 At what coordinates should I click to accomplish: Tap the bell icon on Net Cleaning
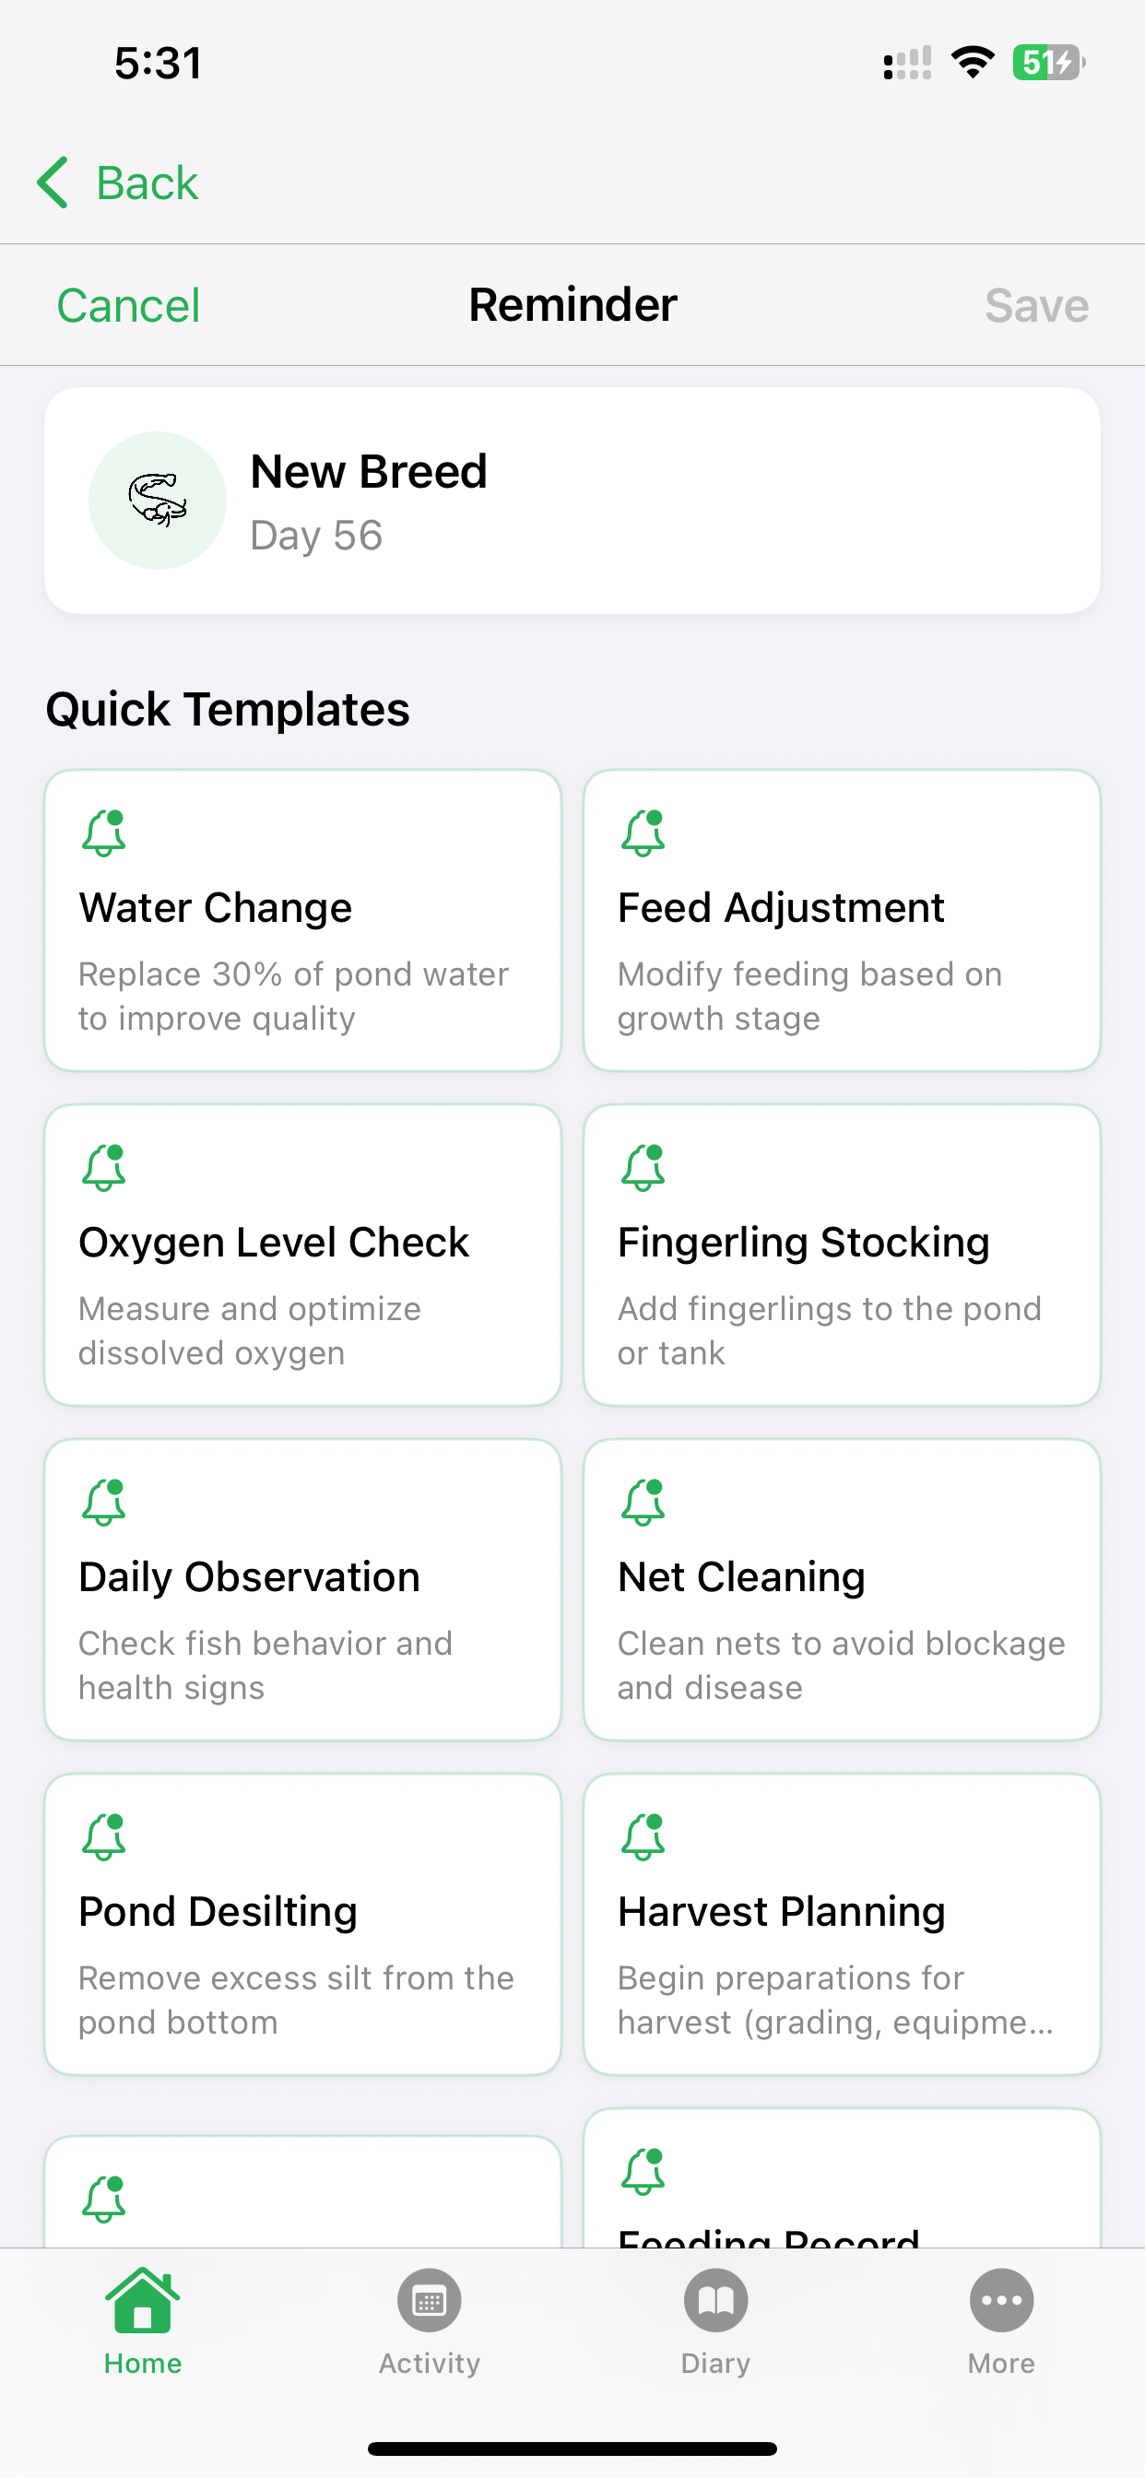click(x=643, y=1502)
